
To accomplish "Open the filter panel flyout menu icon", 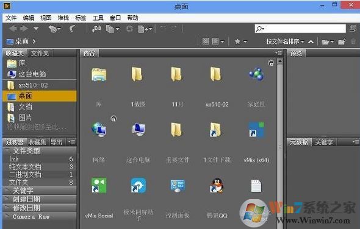I will point(72,143).
